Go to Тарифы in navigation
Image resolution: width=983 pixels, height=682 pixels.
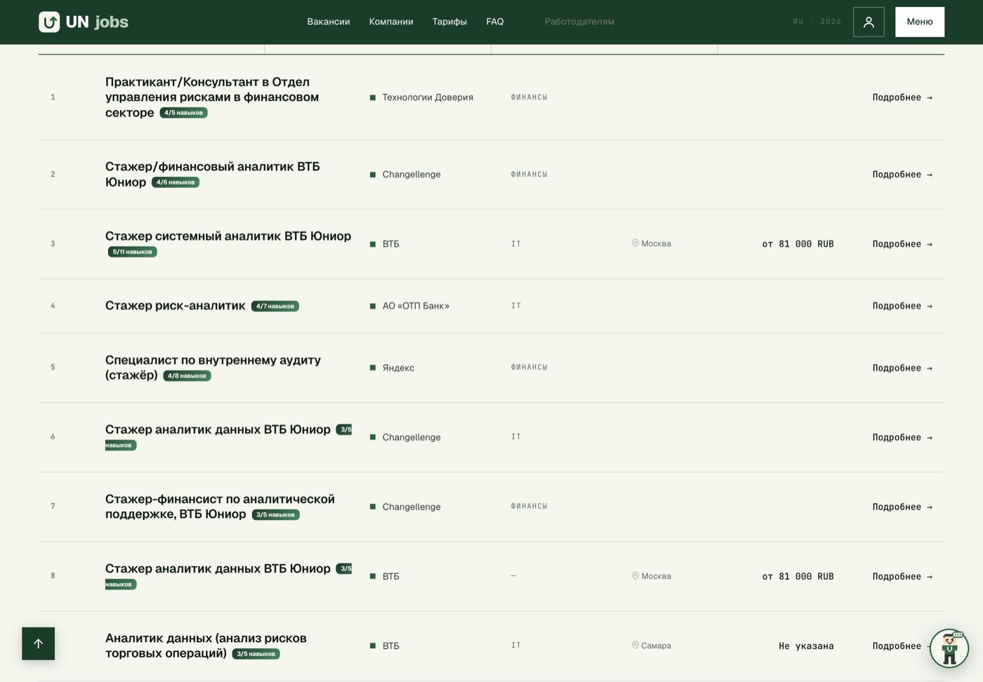click(x=449, y=22)
